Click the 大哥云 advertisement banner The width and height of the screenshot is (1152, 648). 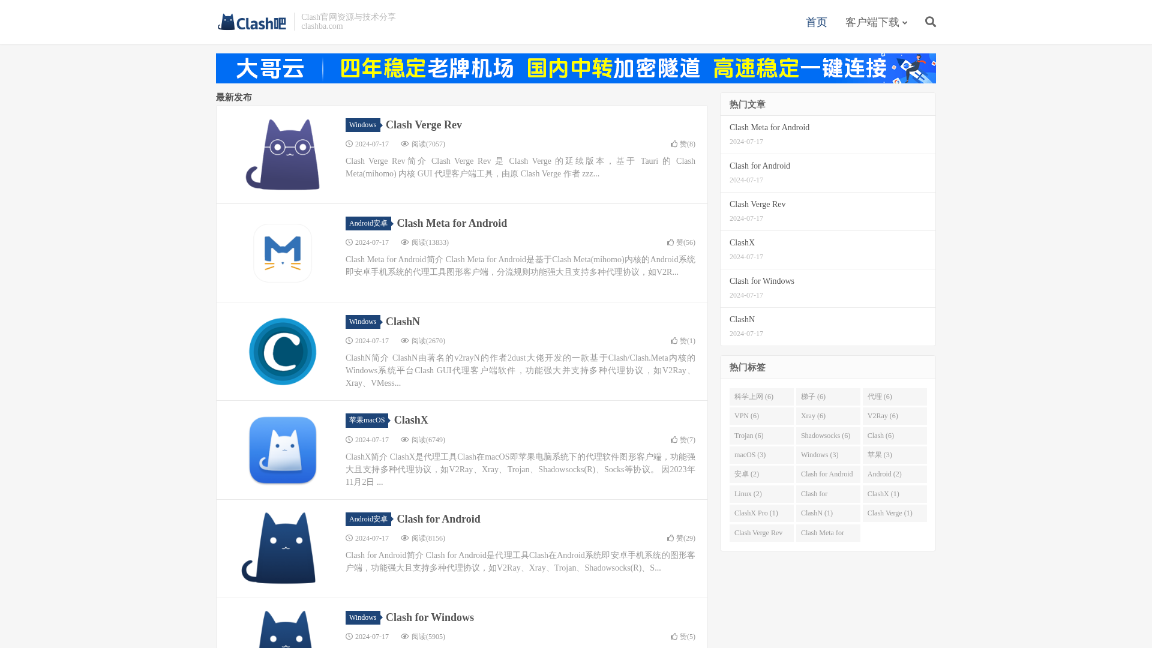pyautogui.click(x=576, y=68)
